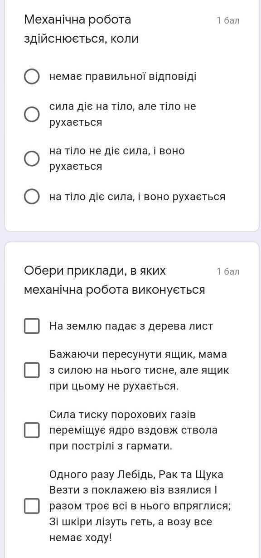Enable checkbox 'Сила тиску порохових газів'
The width and height of the screenshot is (261, 558).
point(31,430)
